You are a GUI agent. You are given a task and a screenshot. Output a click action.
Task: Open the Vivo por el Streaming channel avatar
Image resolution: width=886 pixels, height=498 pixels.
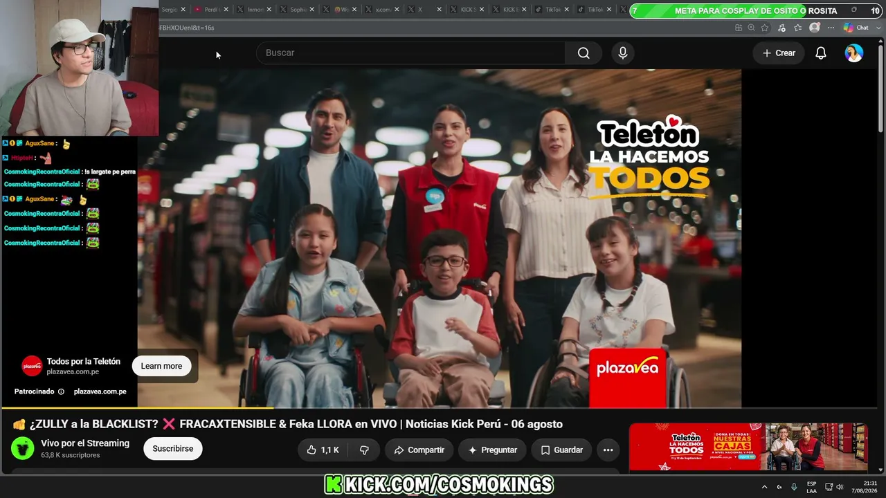pyautogui.click(x=23, y=448)
